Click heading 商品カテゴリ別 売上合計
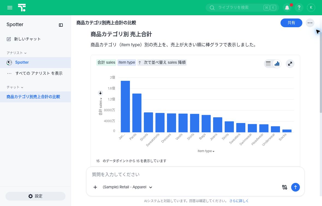Image resolution: width=322 pixels, height=206 pixels. click(x=121, y=34)
